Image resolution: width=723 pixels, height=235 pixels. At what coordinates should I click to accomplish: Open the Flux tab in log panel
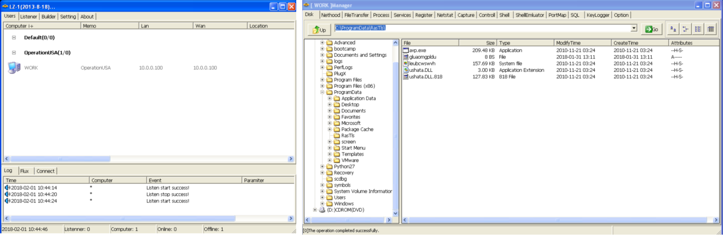click(x=25, y=171)
